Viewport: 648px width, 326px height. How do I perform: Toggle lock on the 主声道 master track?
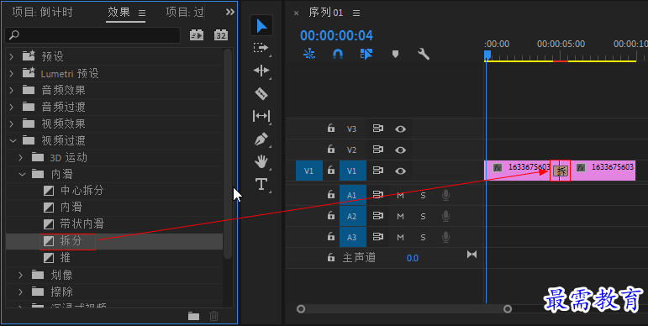[x=330, y=257]
